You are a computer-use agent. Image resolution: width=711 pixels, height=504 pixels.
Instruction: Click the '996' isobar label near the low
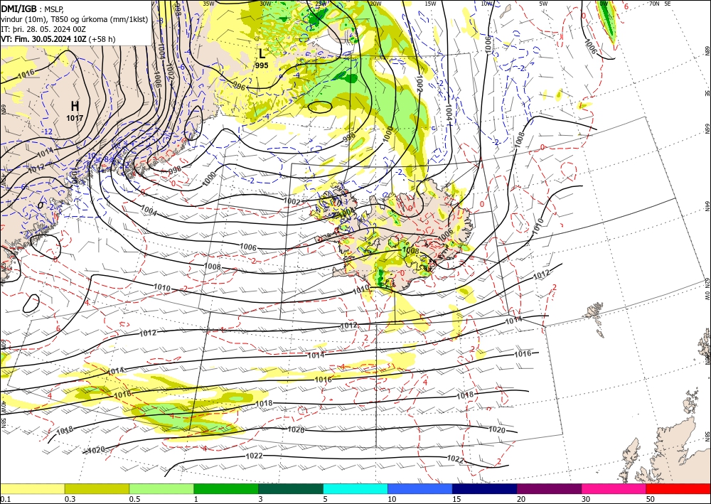239,85
